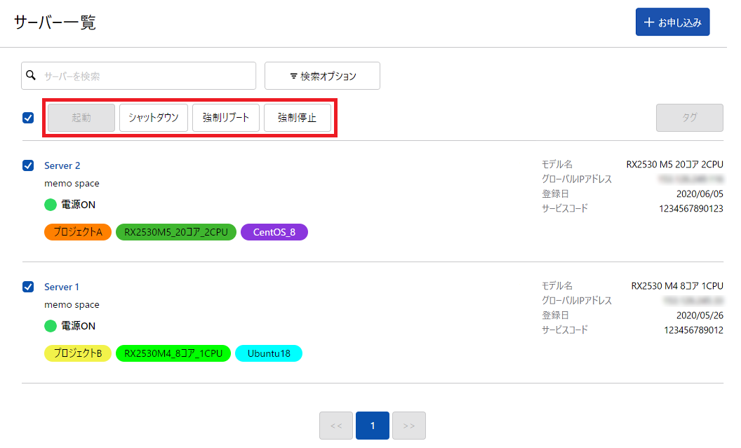This screenshot has width=741, height=448.
Task: Toggle the select-all servers checkbox
Action: (28, 118)
